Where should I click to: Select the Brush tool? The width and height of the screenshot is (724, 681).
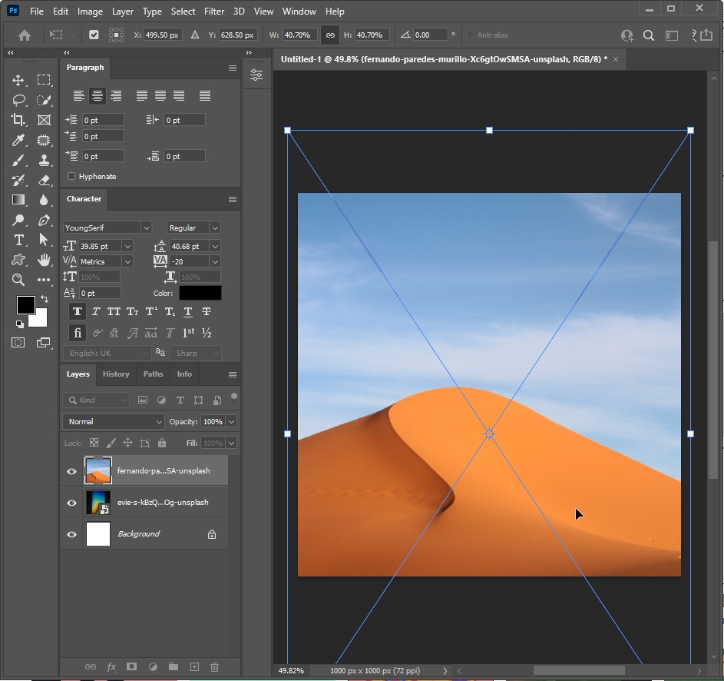coord(18,160)
